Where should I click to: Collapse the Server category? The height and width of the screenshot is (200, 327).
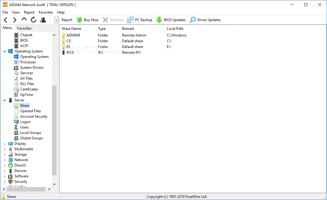[5, 100]
